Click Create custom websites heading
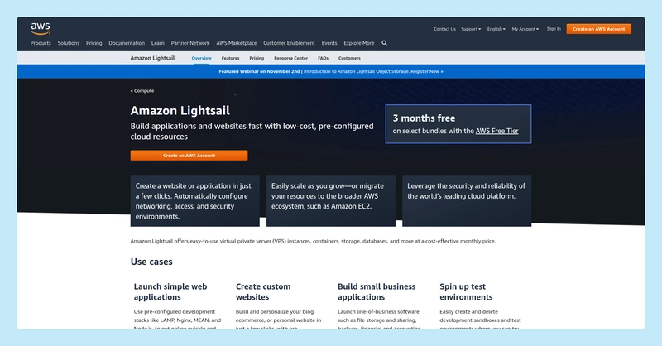 click(x=263, y=292)
